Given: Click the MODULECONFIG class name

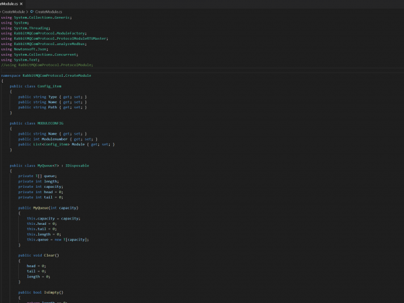Looking at the screenshot, I should click(50, 123).
